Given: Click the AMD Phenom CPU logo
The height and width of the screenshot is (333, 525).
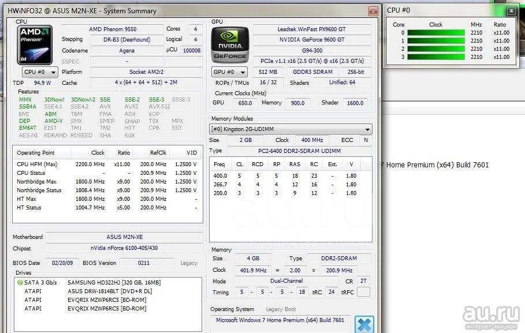Looking at the screenshot, I should click(35, 45).
